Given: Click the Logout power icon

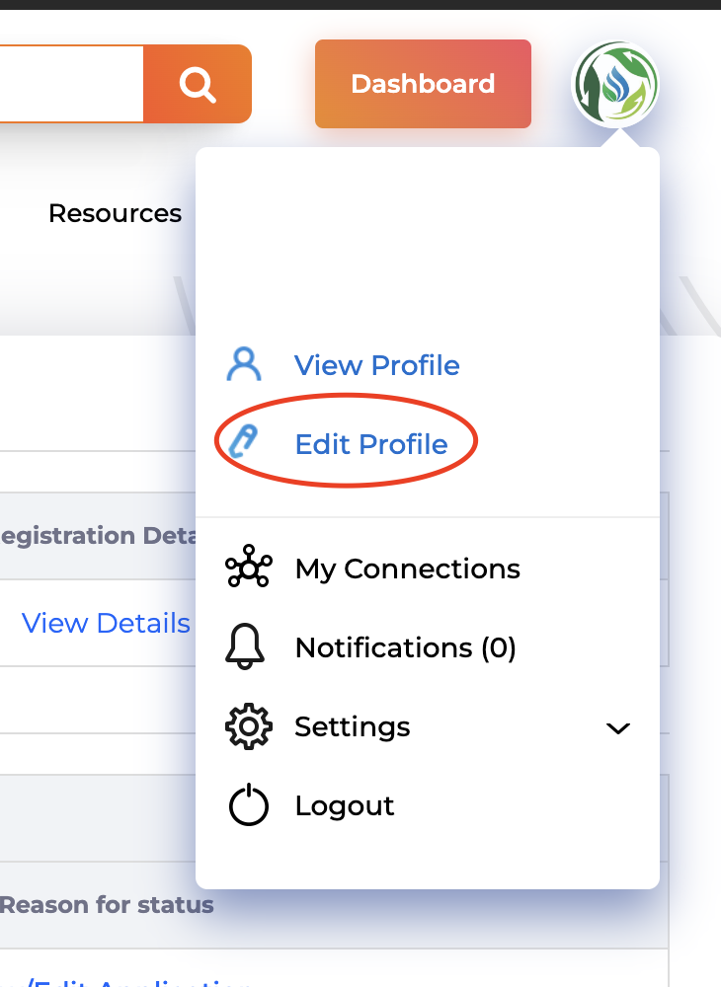Looking at the screenshot, I should click(x=248, y=806).
